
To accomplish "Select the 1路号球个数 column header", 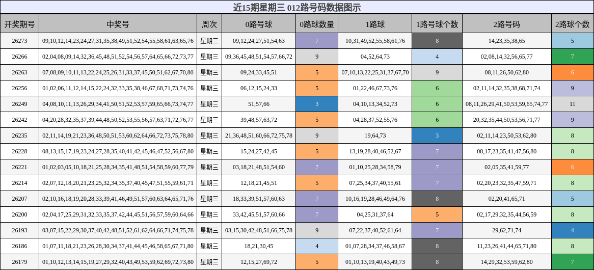I will click(437, 24).
